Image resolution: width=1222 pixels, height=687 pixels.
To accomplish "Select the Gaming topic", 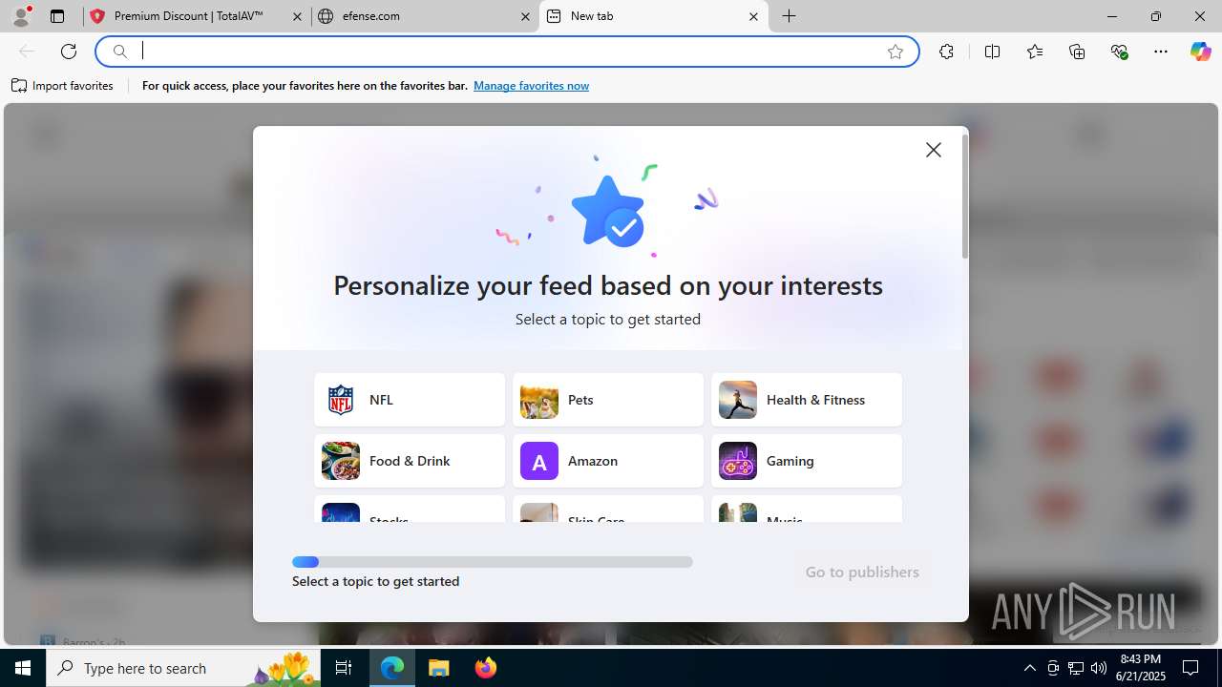I will tap(807, 461).
